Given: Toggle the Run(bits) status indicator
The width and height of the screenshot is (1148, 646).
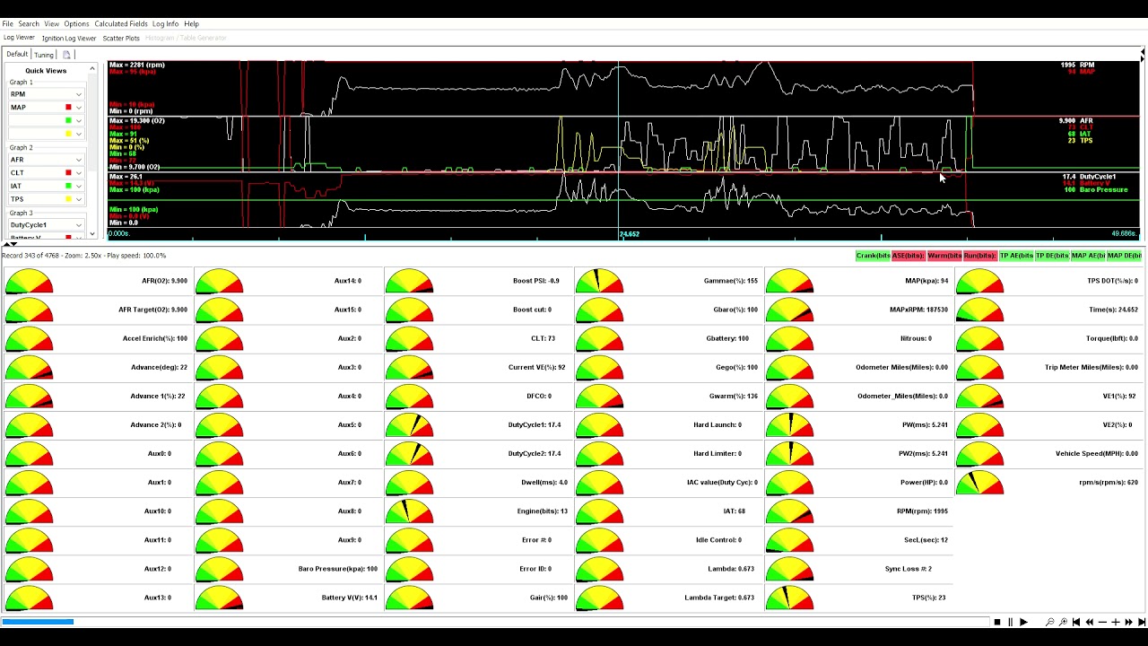Looking at the screenshot, I should 980,256.
